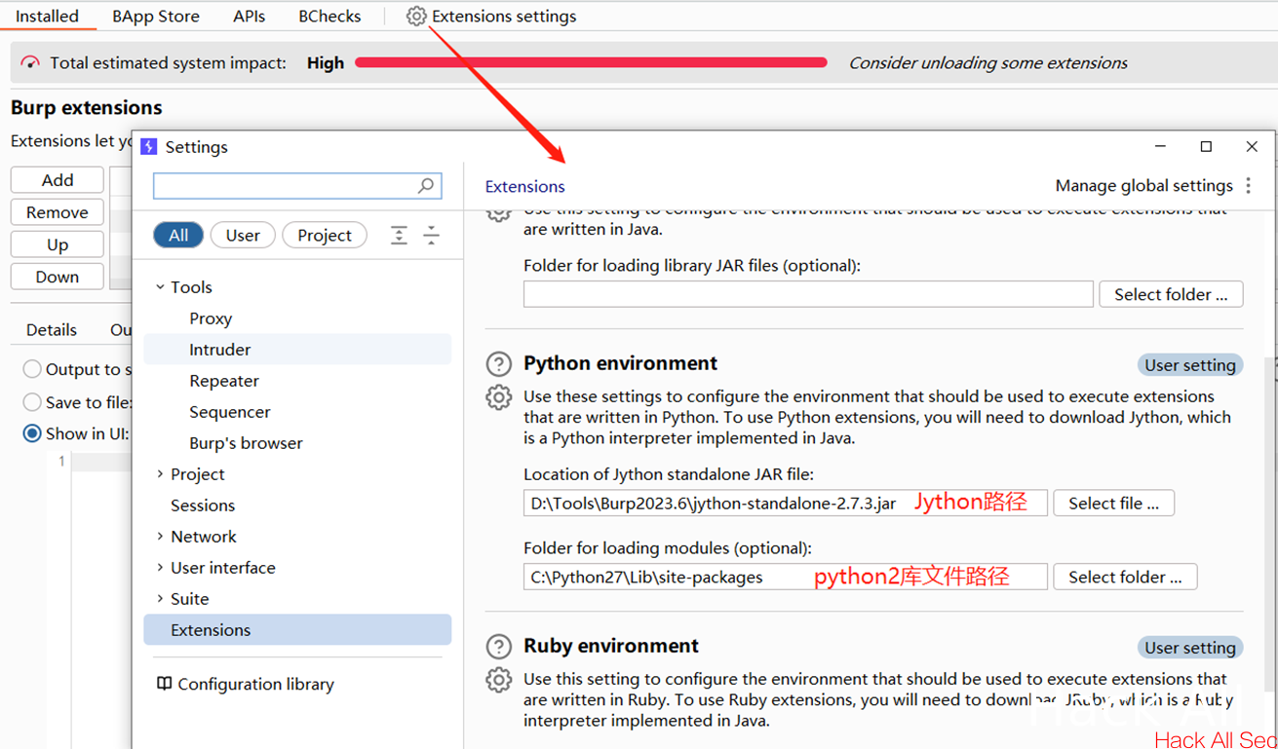Open Manage global settings kebab menu
The height and width of the screenshot is (749, 1278).
pos(1248,185)
